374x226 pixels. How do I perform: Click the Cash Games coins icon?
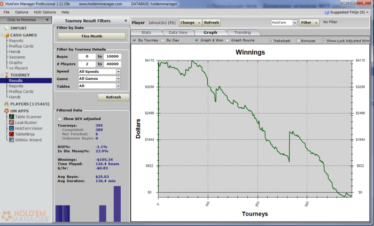[6, 35]
